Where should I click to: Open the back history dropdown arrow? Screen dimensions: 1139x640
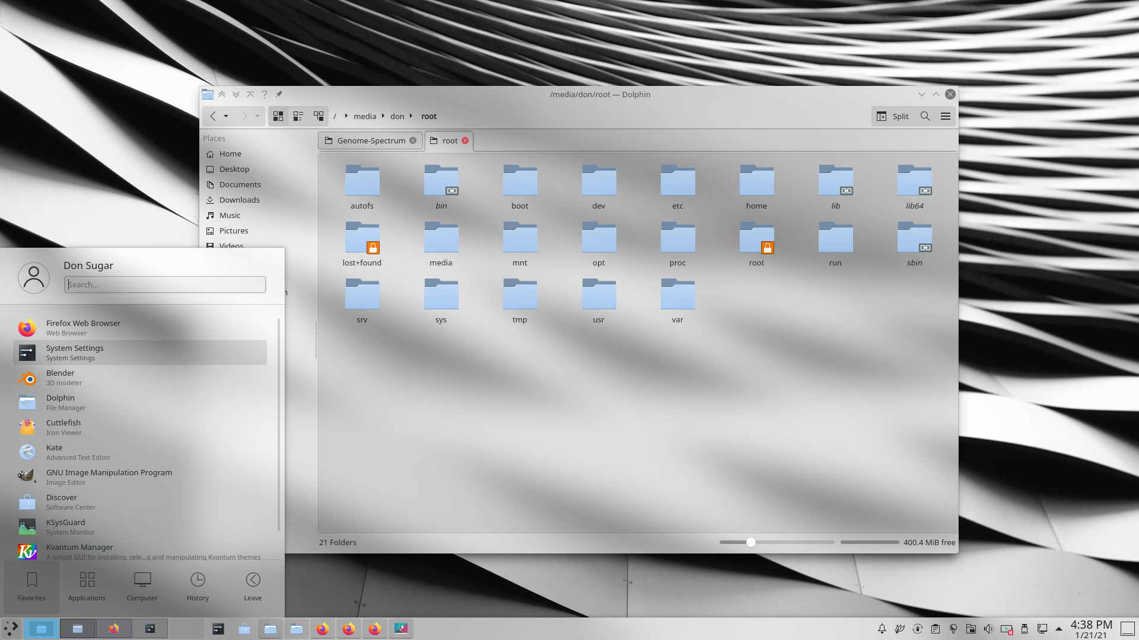pyautogui.click(x=226, y=116)
